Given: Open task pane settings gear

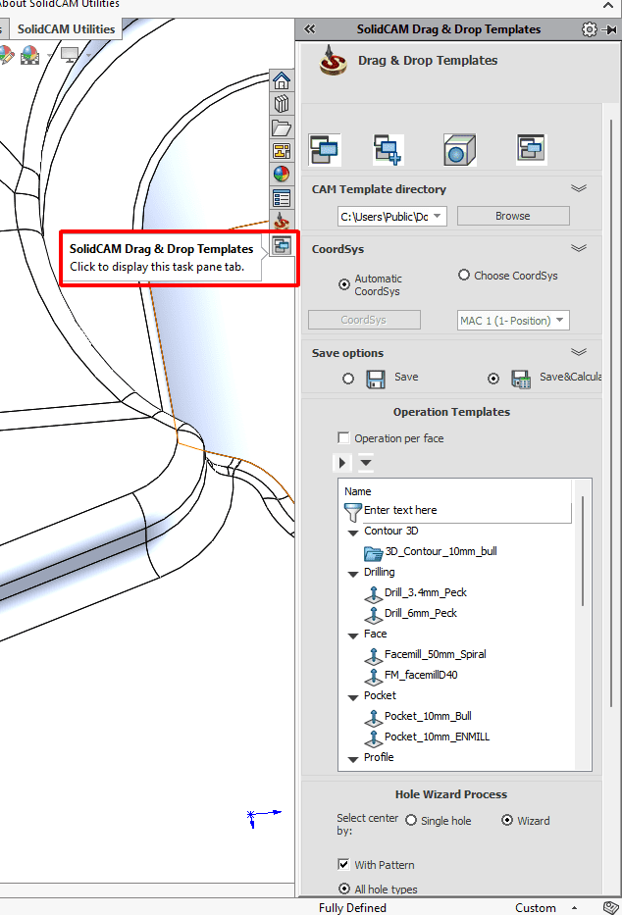Looking at the screenshot, I should click(x=590, y=29).
